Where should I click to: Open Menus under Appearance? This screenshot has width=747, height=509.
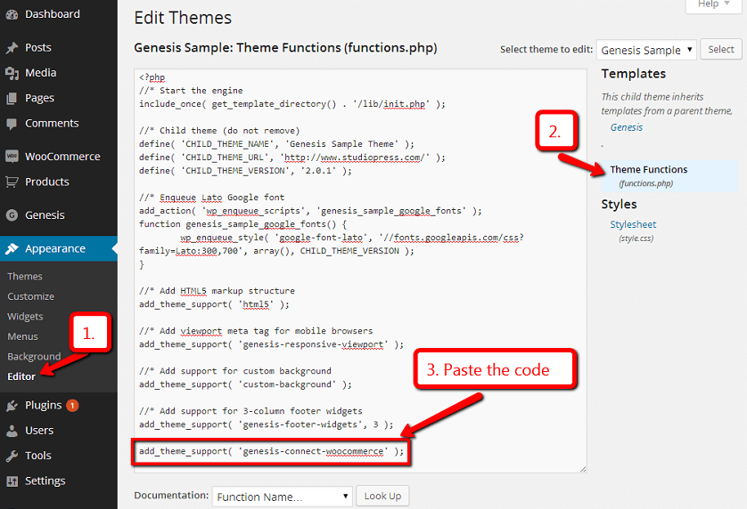click(x=22, y=336)
